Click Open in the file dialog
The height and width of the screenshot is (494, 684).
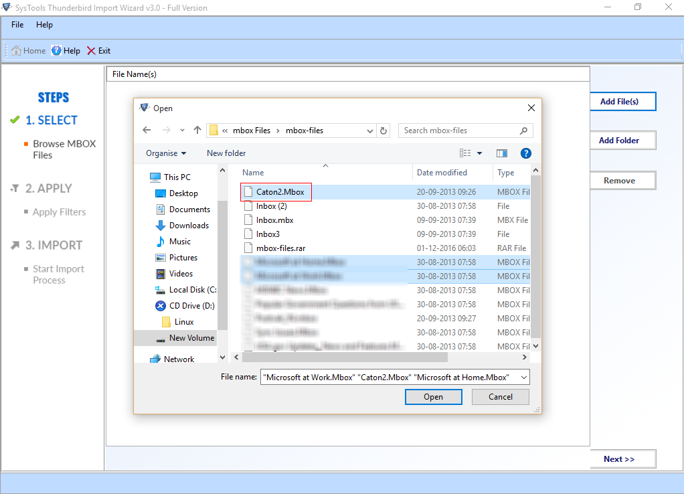pos(433,397)
